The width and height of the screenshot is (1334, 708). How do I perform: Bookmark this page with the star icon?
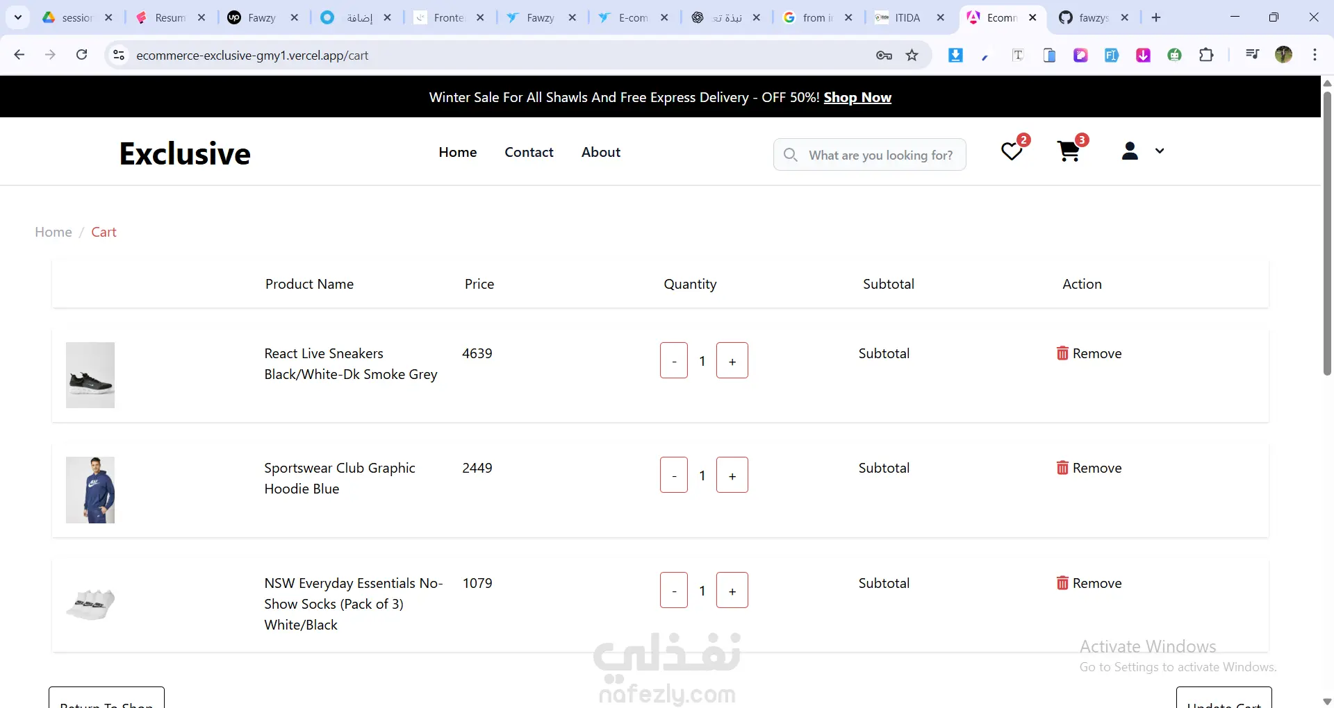click(912, 55)
